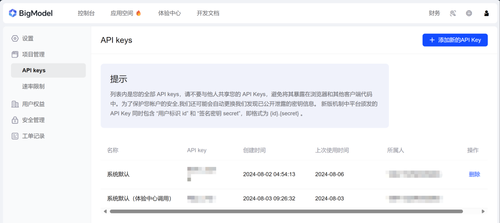Open 设置 in the sidebar
The width and height of the screenshot is (500, 223).
click(x=28, y=38)
